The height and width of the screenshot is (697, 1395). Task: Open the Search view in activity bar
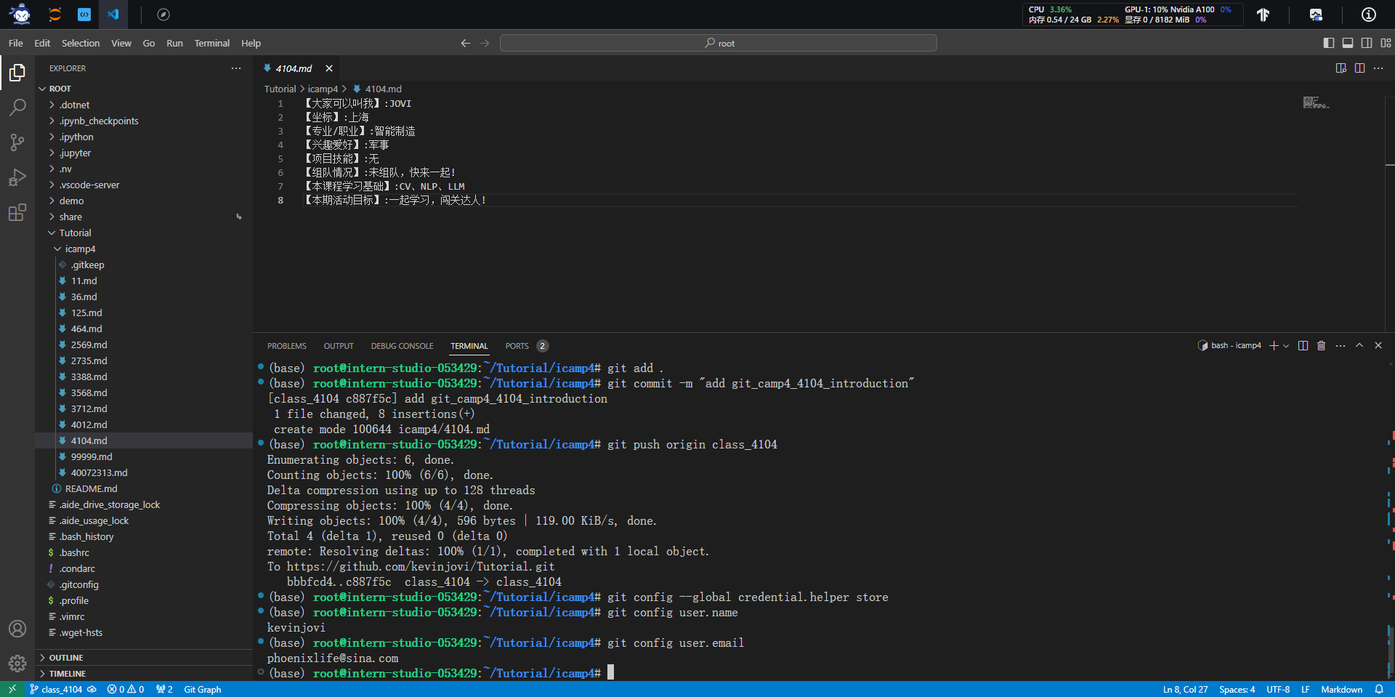tap(17, 108)
